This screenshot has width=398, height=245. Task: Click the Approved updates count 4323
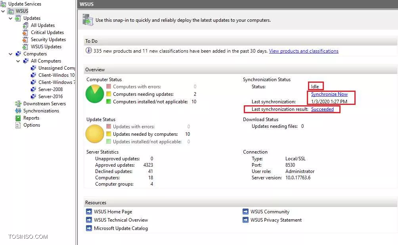point(148,165)
